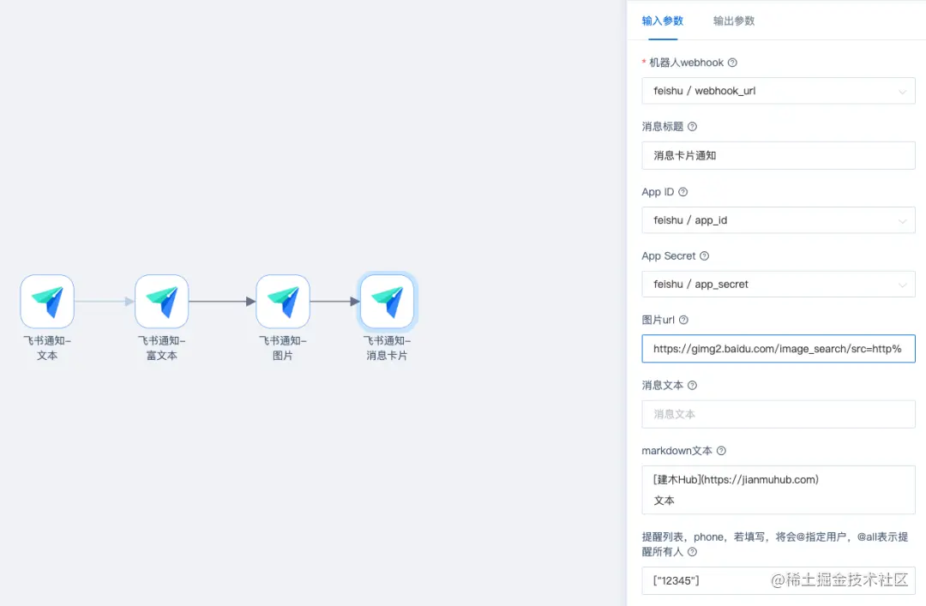Click the 飞书通知-文本 node label
The height and width of the screenshot is (606, 926).
(x=47, y=348)
